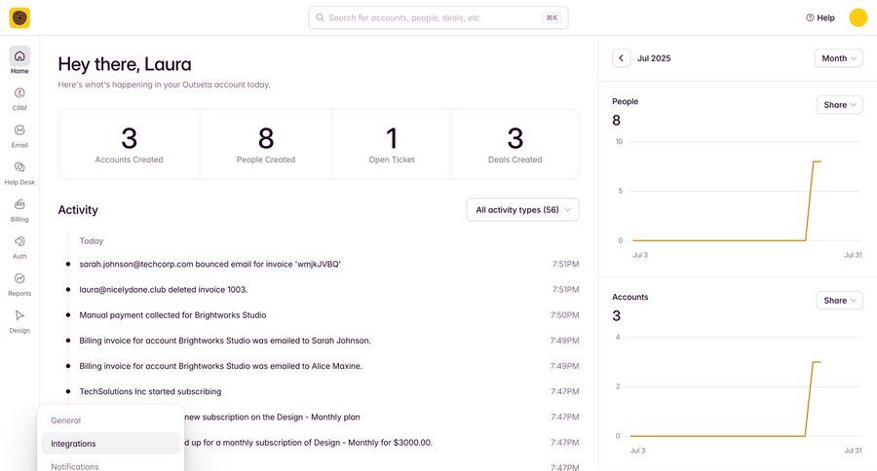
Task: Click invoice emailed to Alice Maxine activity
Action: pyautogui.click(x=220, y=366)
